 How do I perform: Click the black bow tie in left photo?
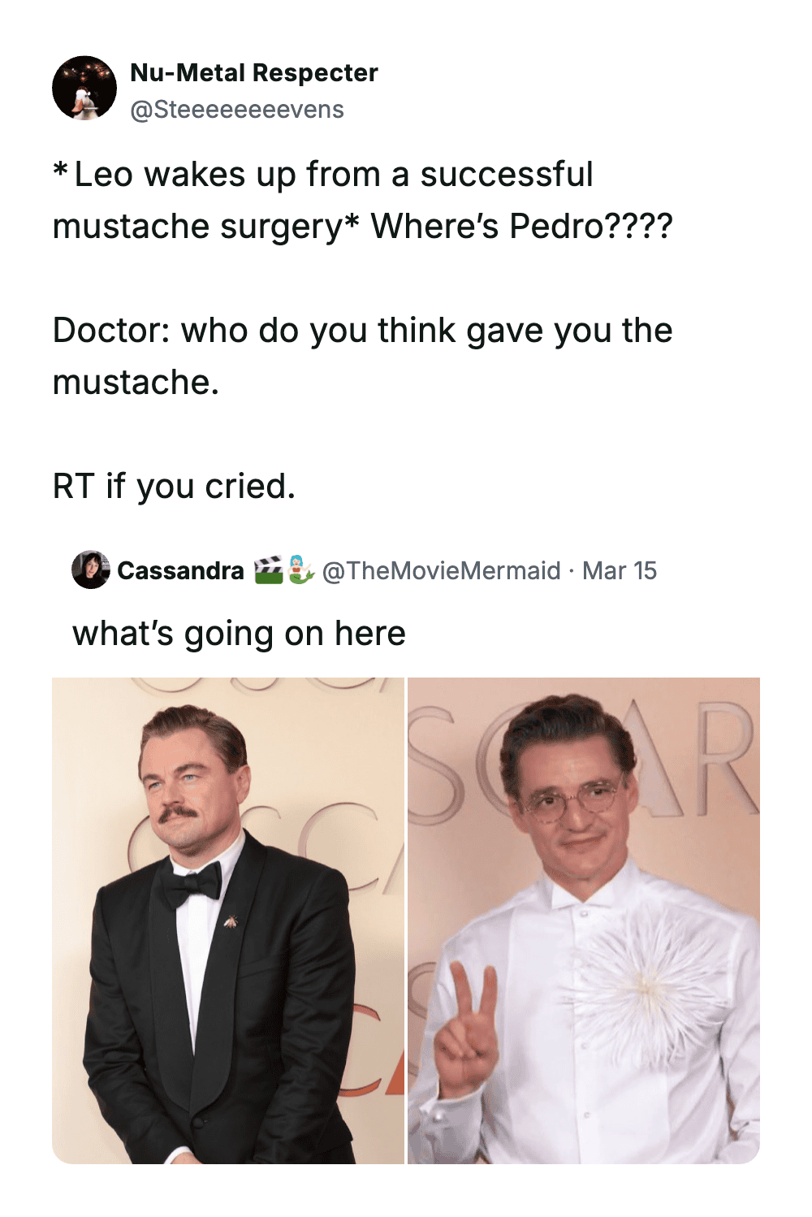coord(192,886)
